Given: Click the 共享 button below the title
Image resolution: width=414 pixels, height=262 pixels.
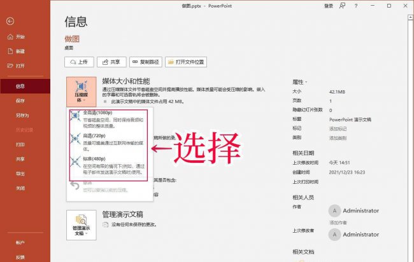Looking at the screenshot, I should [x=111, y=62].
